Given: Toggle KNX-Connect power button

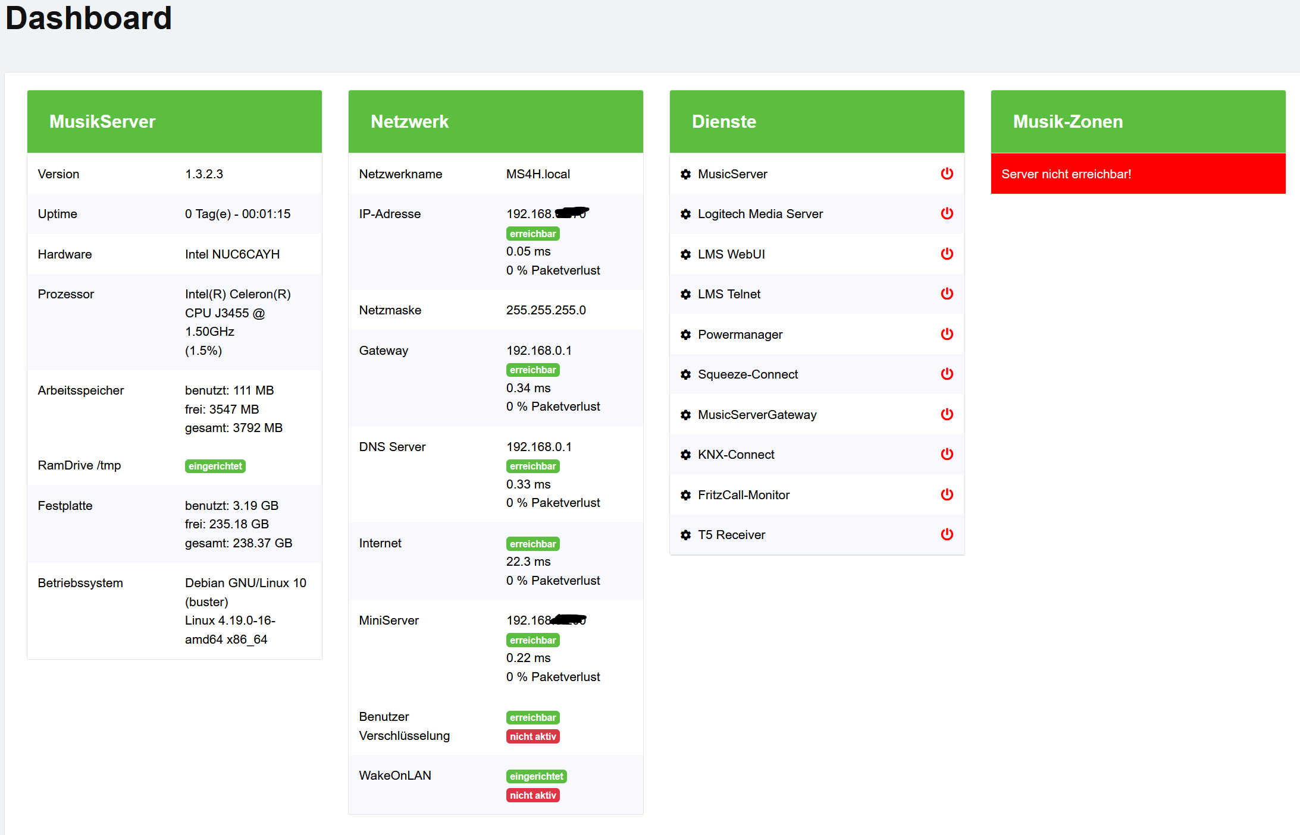Looking at the screenshot, I should 947,454.
